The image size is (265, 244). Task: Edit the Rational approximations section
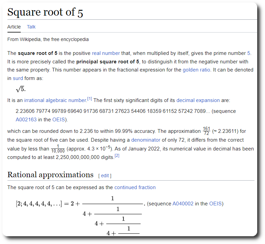click(x=105, y=176)
